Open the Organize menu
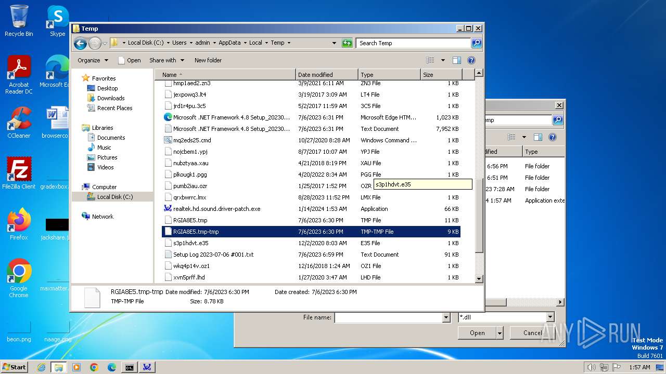 point(93,60)
